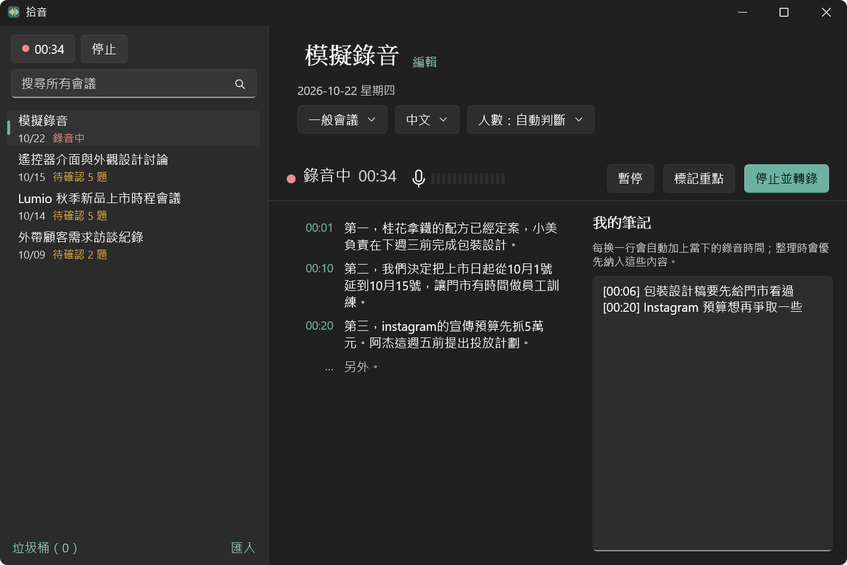Image resolution: width=847 pixels, height=565 pixels.
Task: Click the 標記重點 button
Action: pyautogui.click(x=699, y=179)
